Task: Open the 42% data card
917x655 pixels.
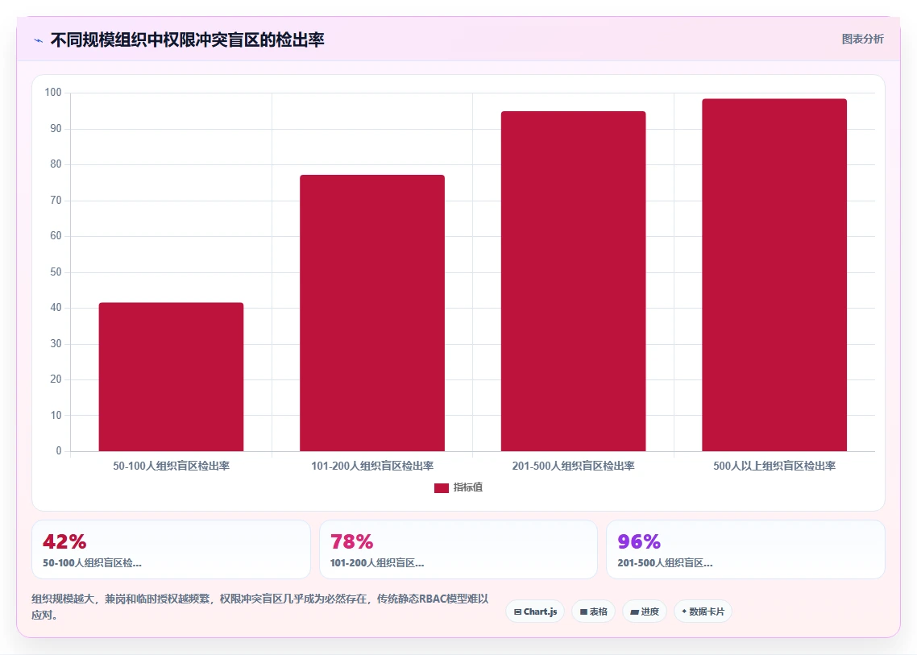Action: (171, 549)
